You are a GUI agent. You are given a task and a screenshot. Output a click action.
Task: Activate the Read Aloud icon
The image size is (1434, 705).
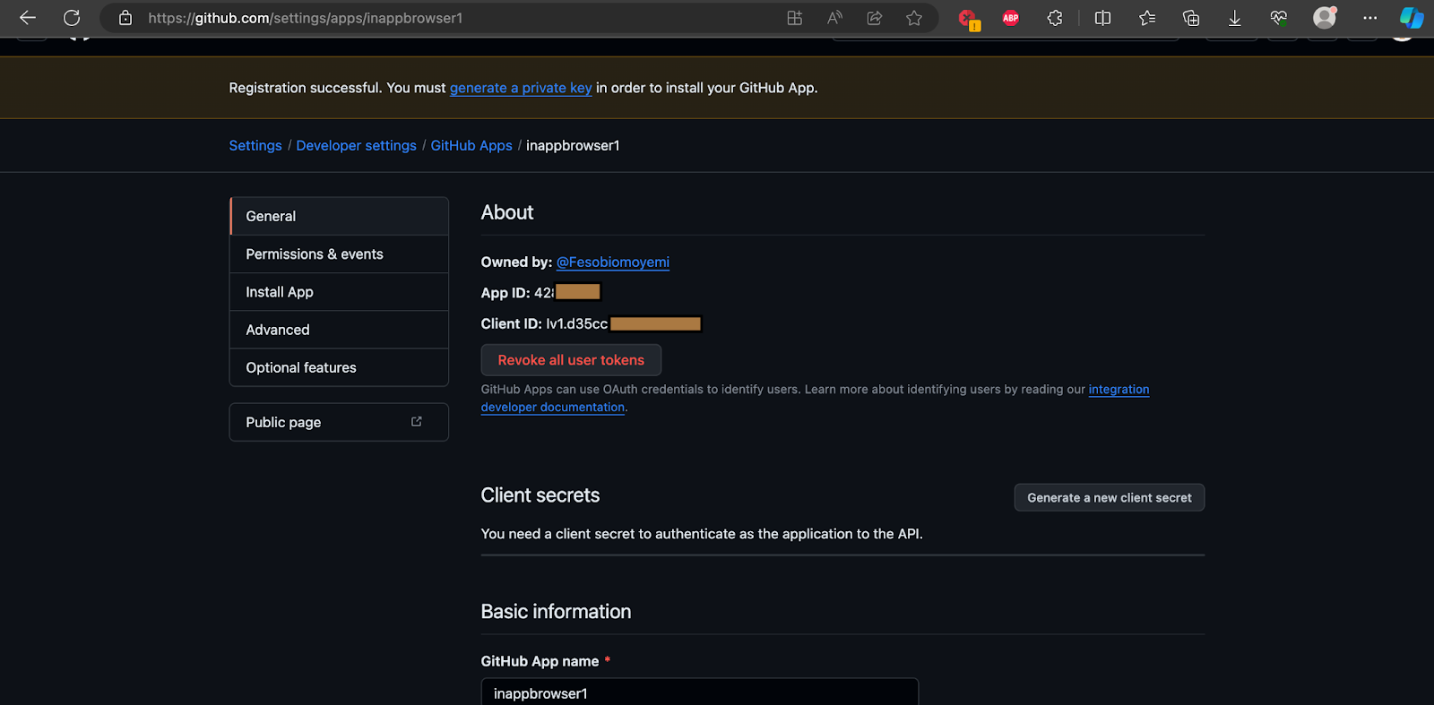(834, 18)
